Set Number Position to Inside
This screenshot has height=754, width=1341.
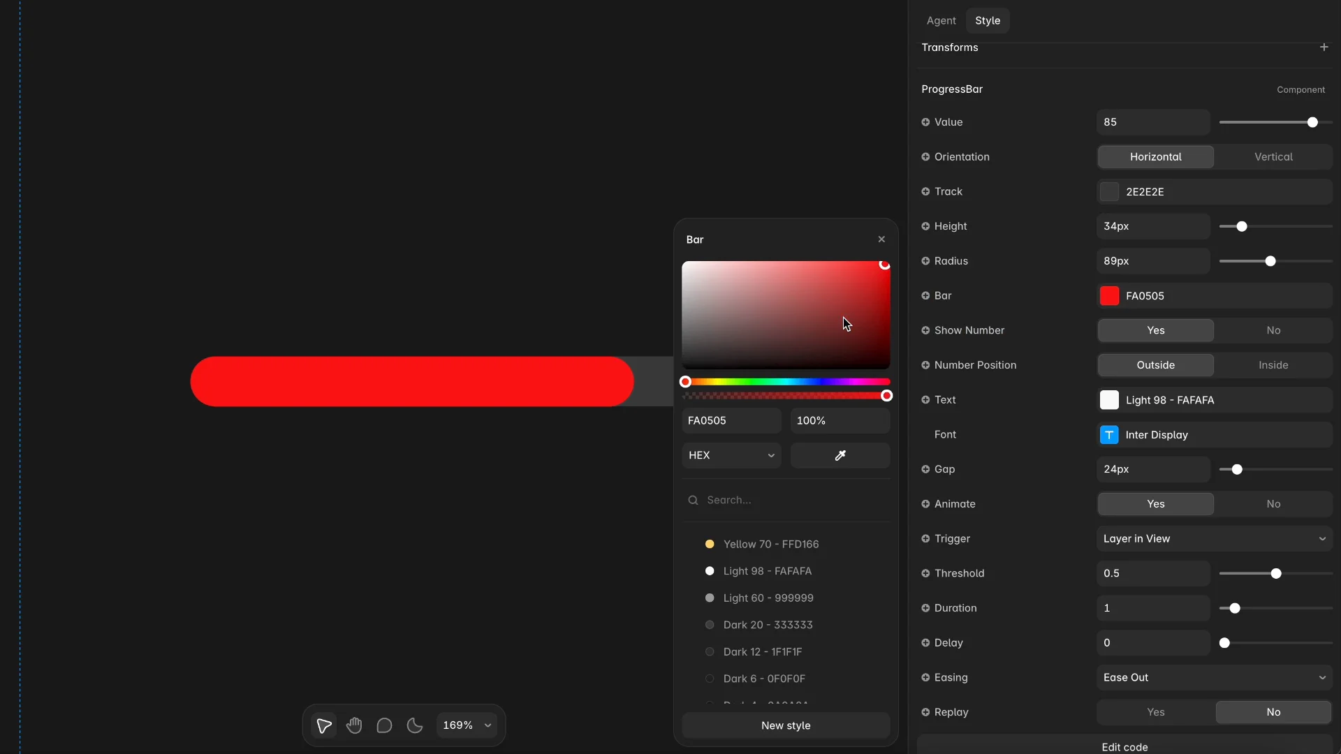coord(1273,365)
